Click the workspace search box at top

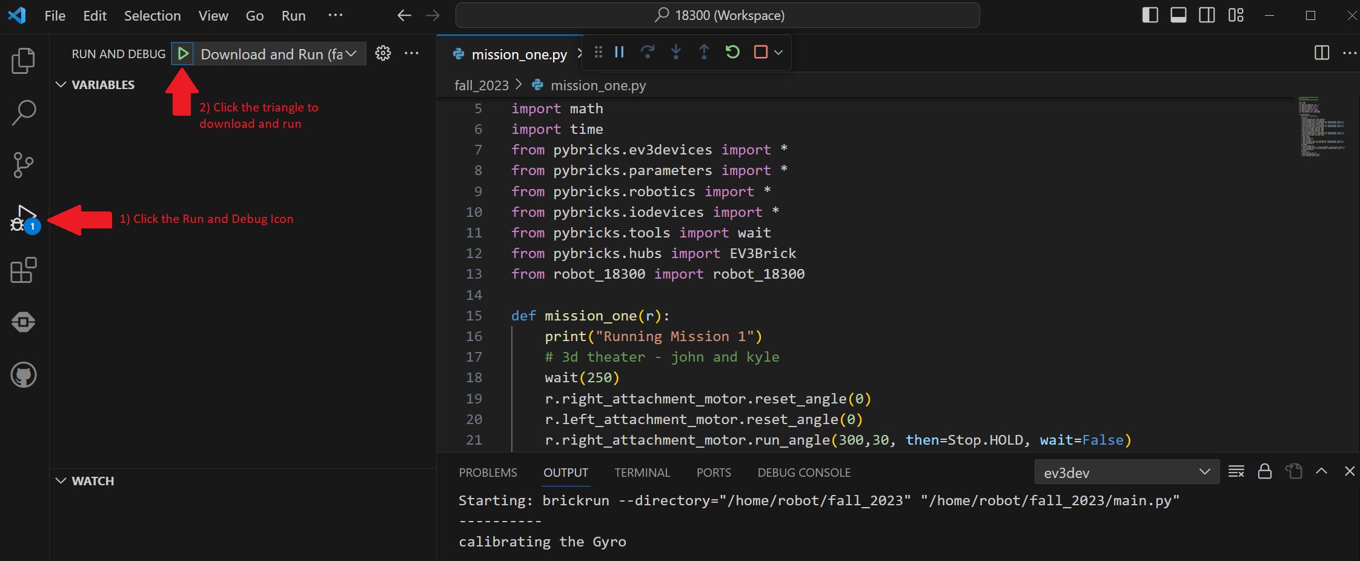tap(717, 15)
